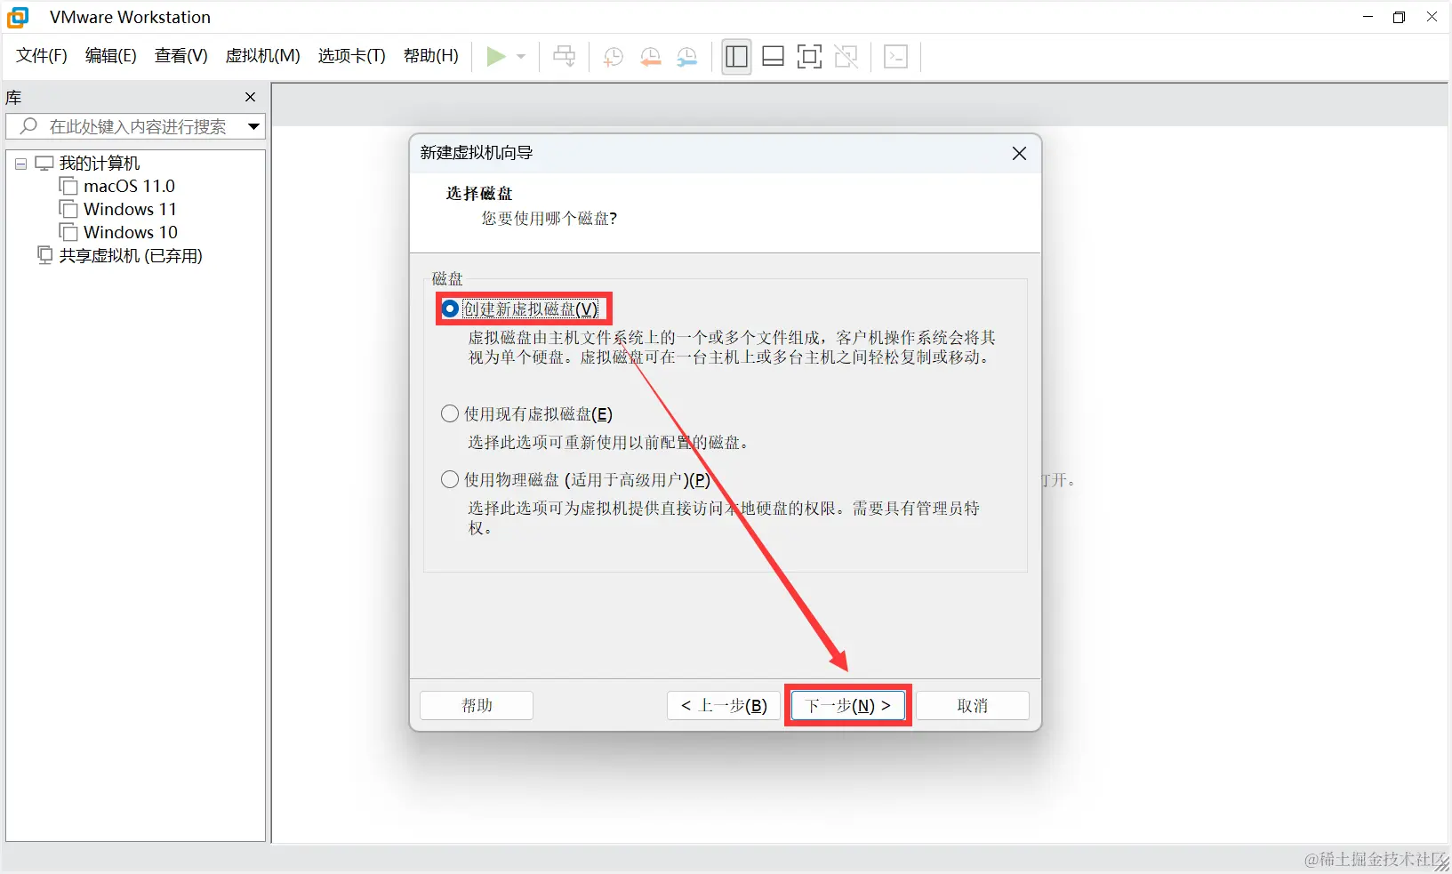The height and width of the screenshot is (874, 1452).
Task: Click the unity mode toolbar icon
Action: pos(846,57)
